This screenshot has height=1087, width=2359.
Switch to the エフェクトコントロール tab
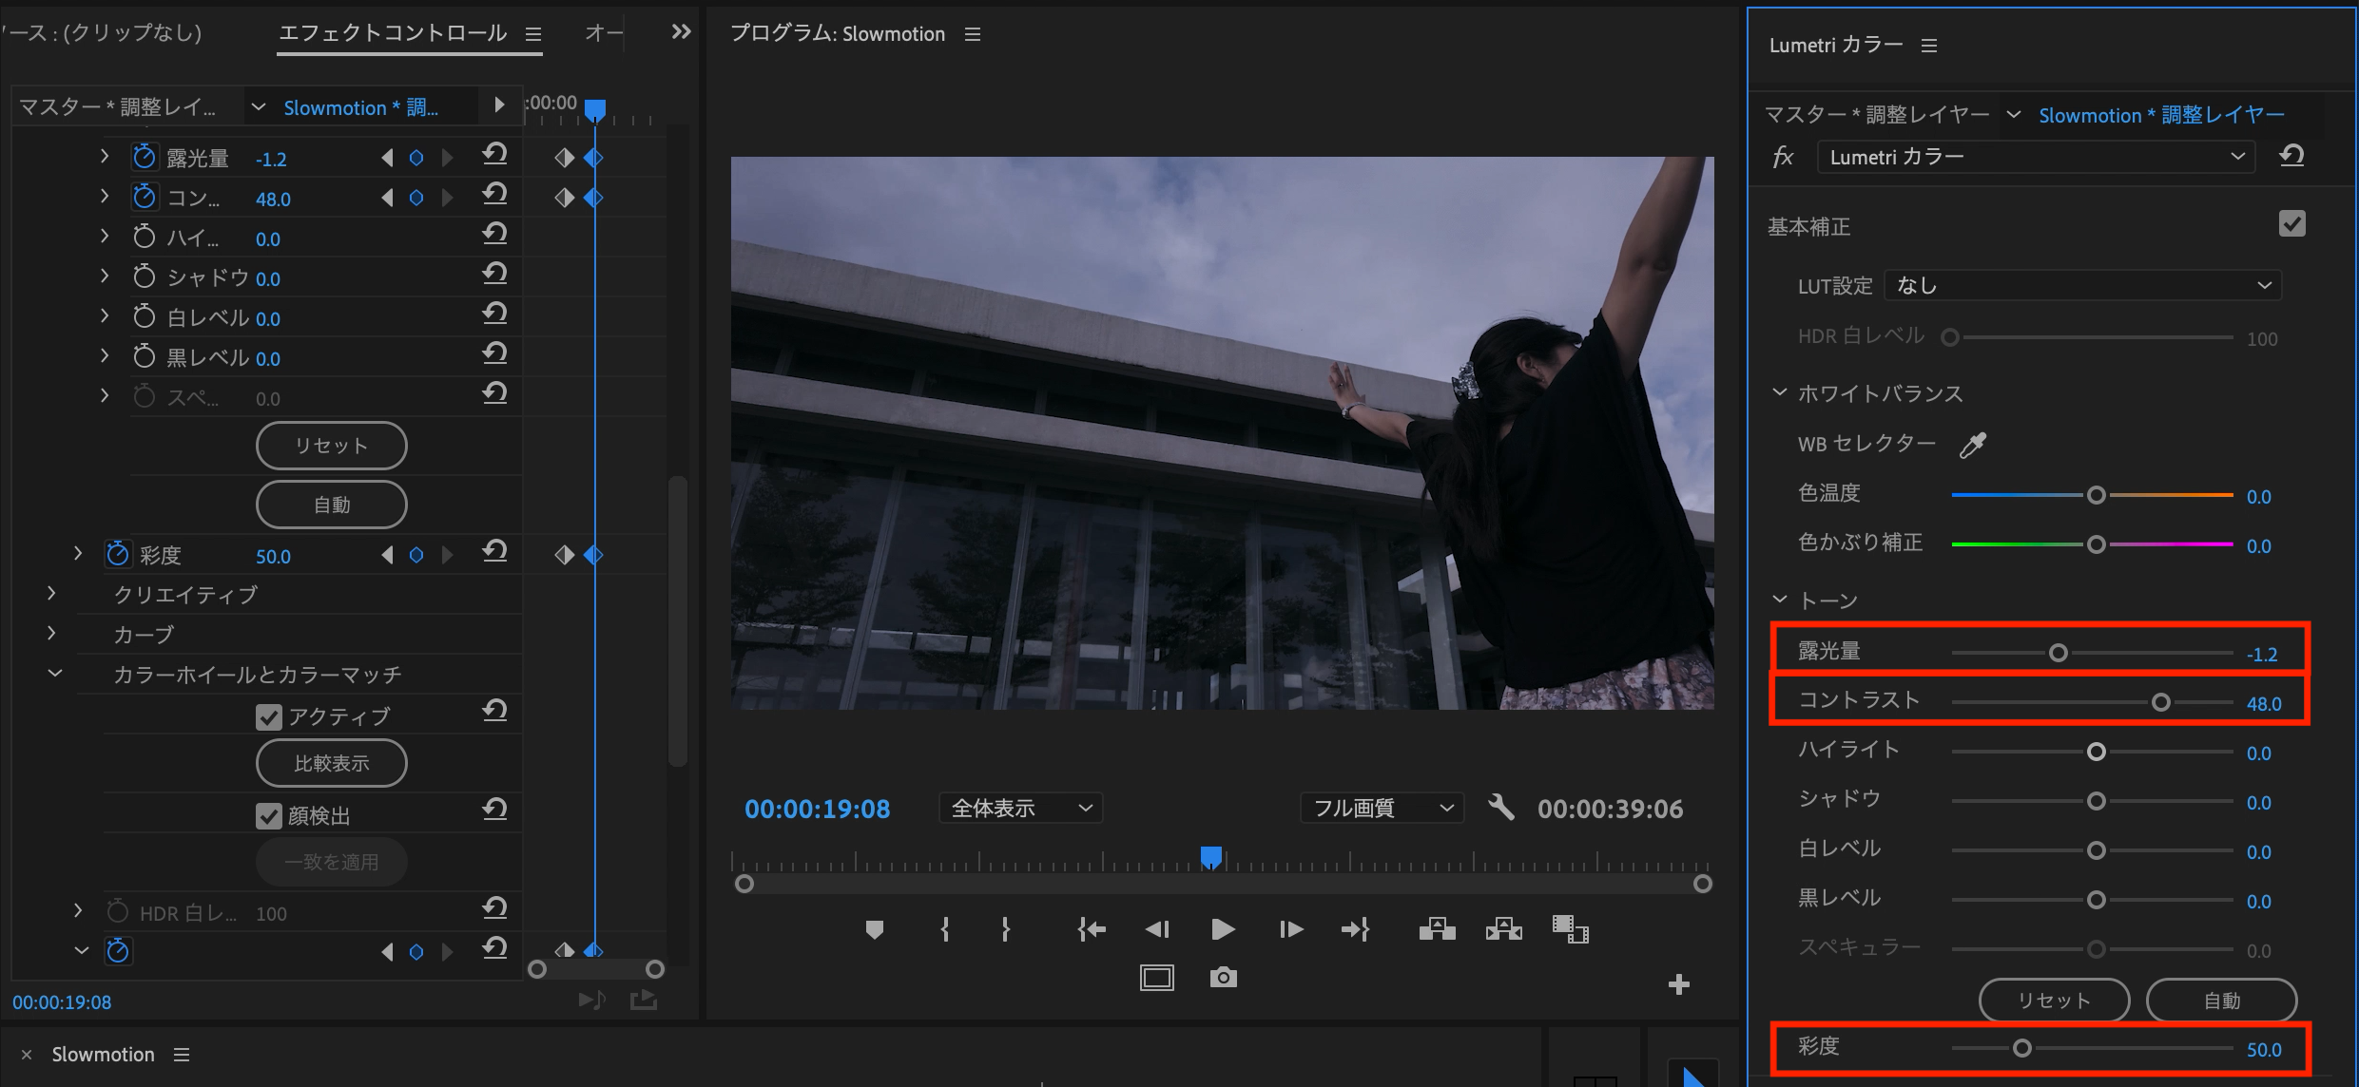(393, 33)
